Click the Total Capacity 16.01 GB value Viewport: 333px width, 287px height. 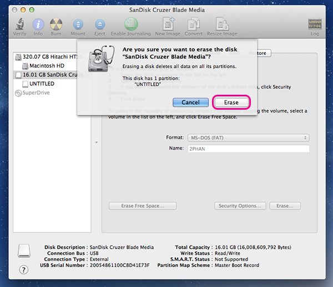pos(253,247)
